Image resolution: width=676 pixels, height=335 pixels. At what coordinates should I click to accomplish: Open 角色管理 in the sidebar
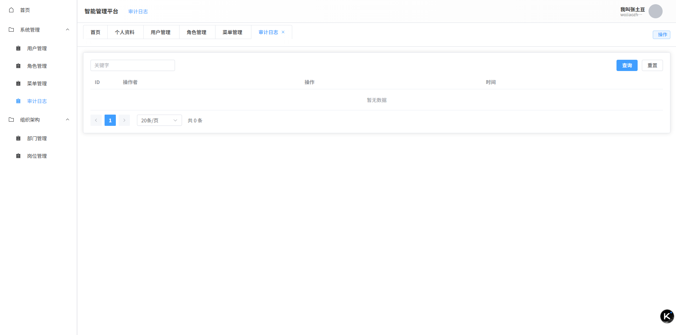tap(38, 66)
